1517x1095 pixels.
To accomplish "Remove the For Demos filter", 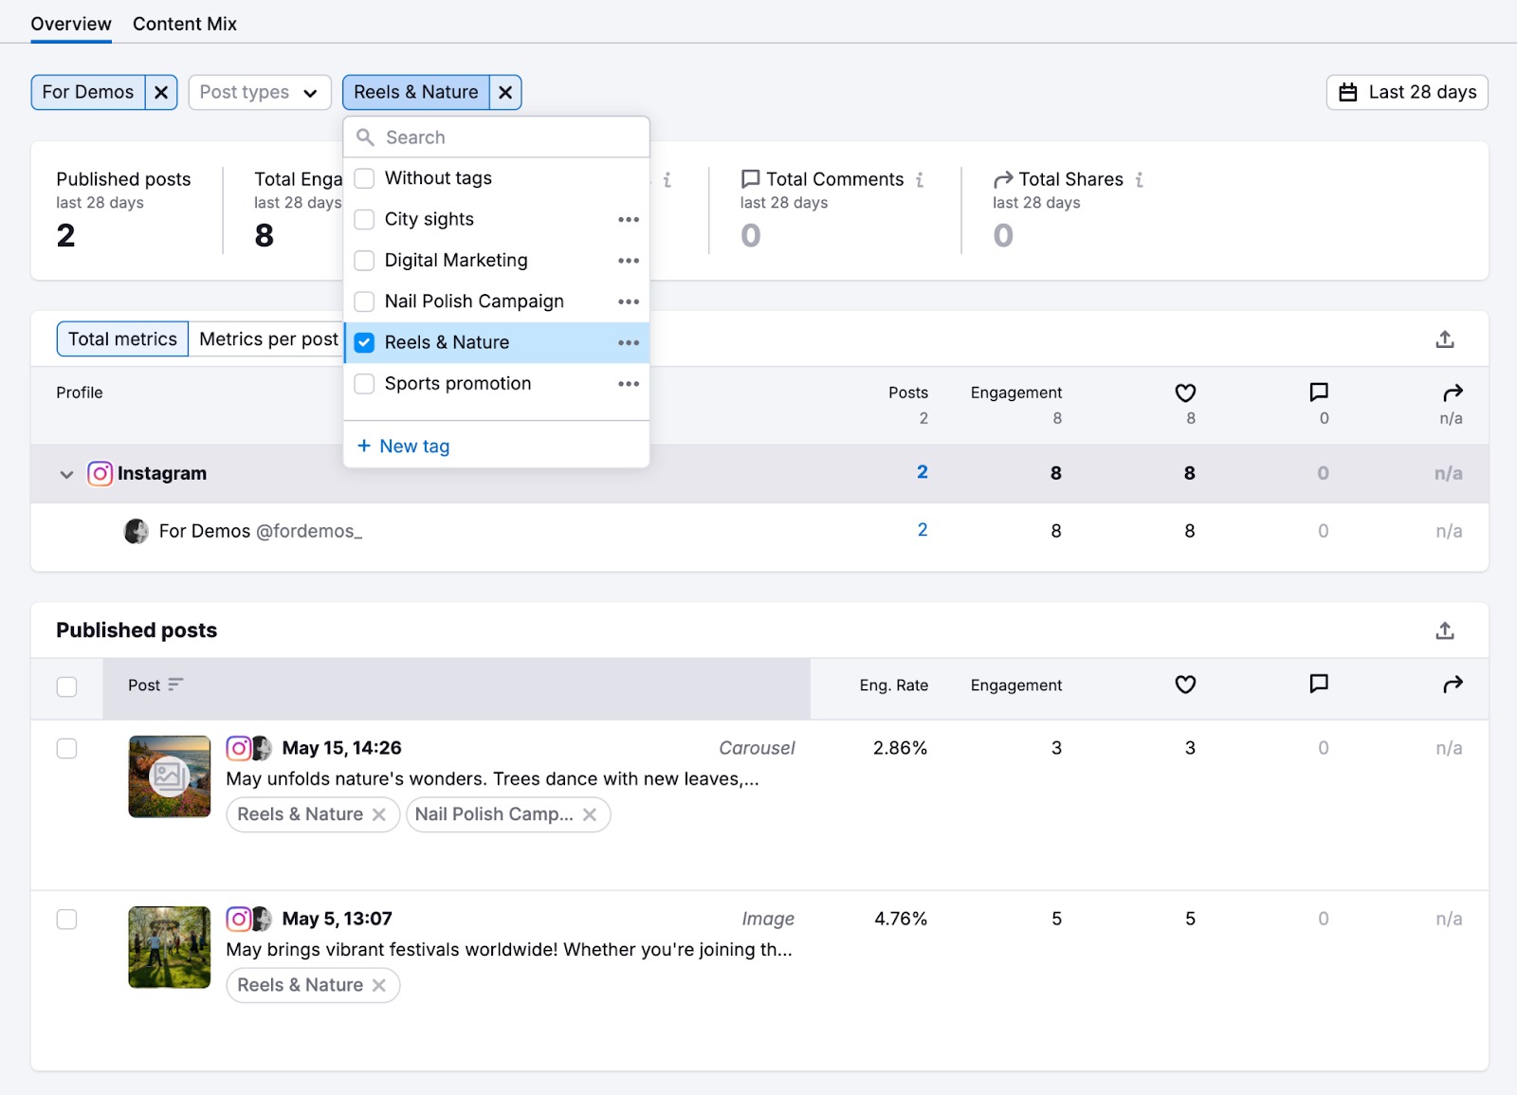I will pyautogui.click(x=160, y=92).
